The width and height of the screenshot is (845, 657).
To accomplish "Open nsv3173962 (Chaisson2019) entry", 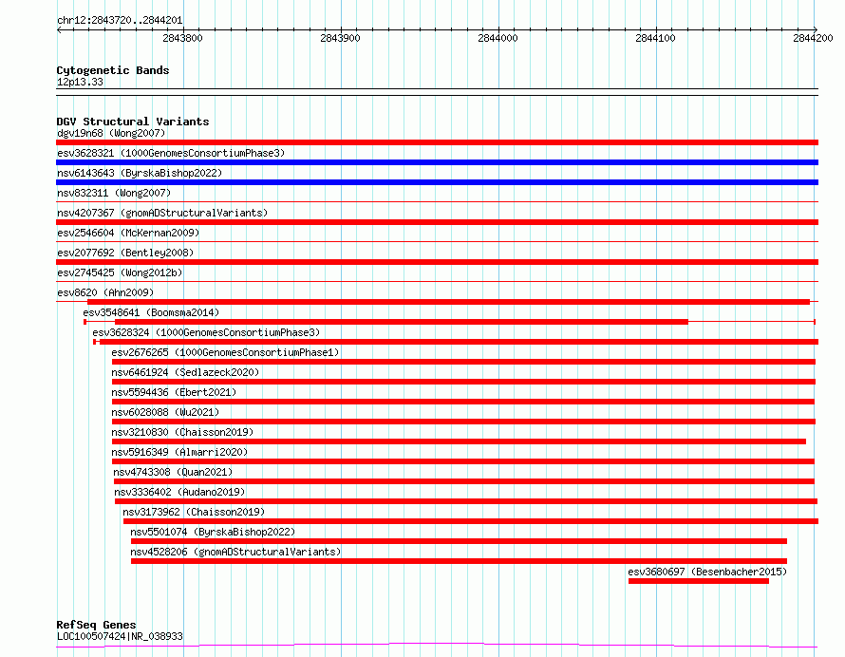I will coord(194,512).
